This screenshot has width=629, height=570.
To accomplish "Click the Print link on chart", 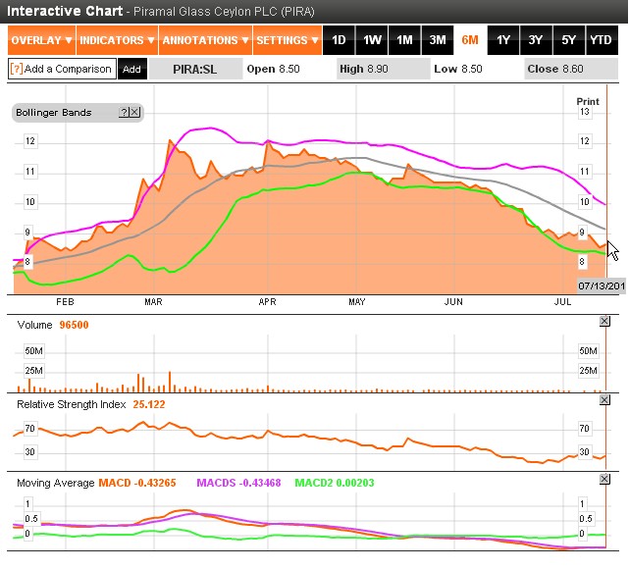I will [588, 101].
